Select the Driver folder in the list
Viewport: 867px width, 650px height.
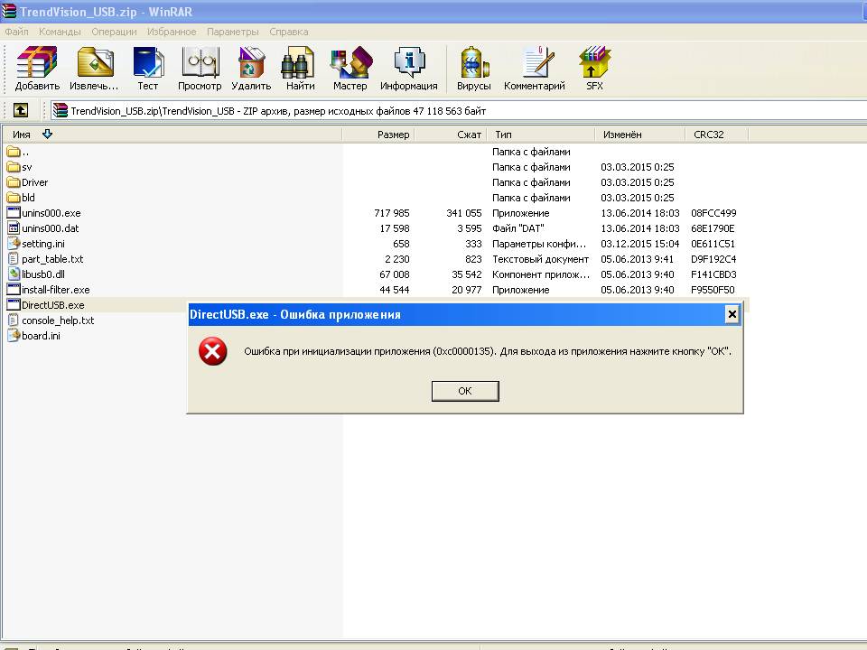(34, 182)
